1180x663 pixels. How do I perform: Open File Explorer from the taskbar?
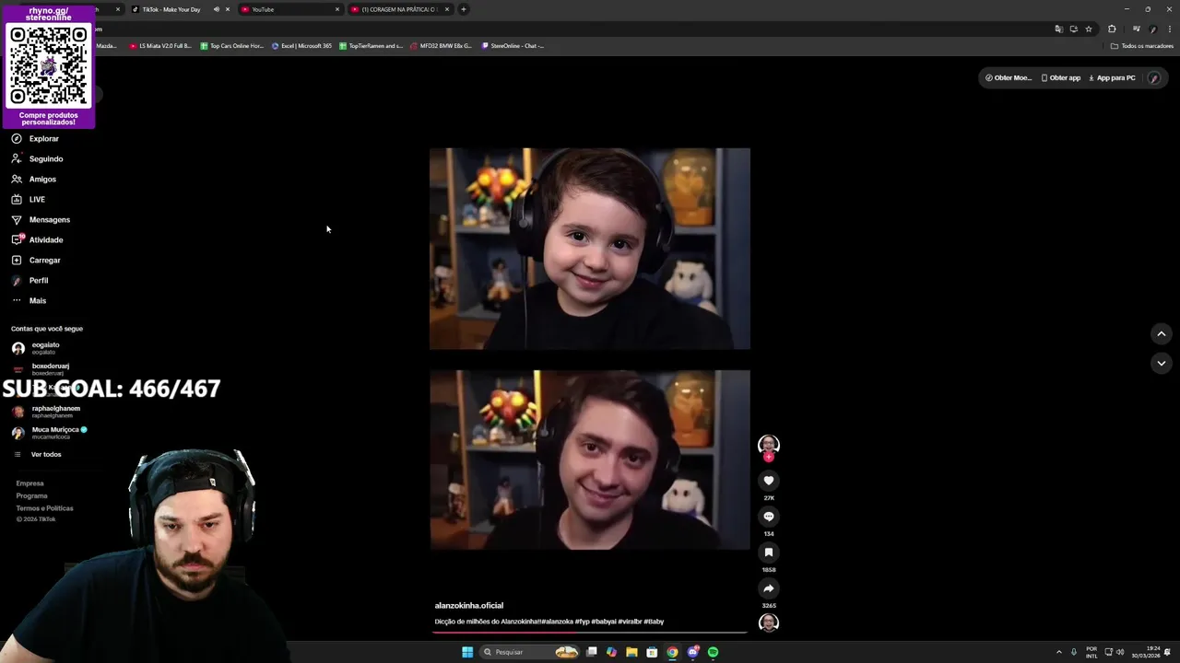631,652
